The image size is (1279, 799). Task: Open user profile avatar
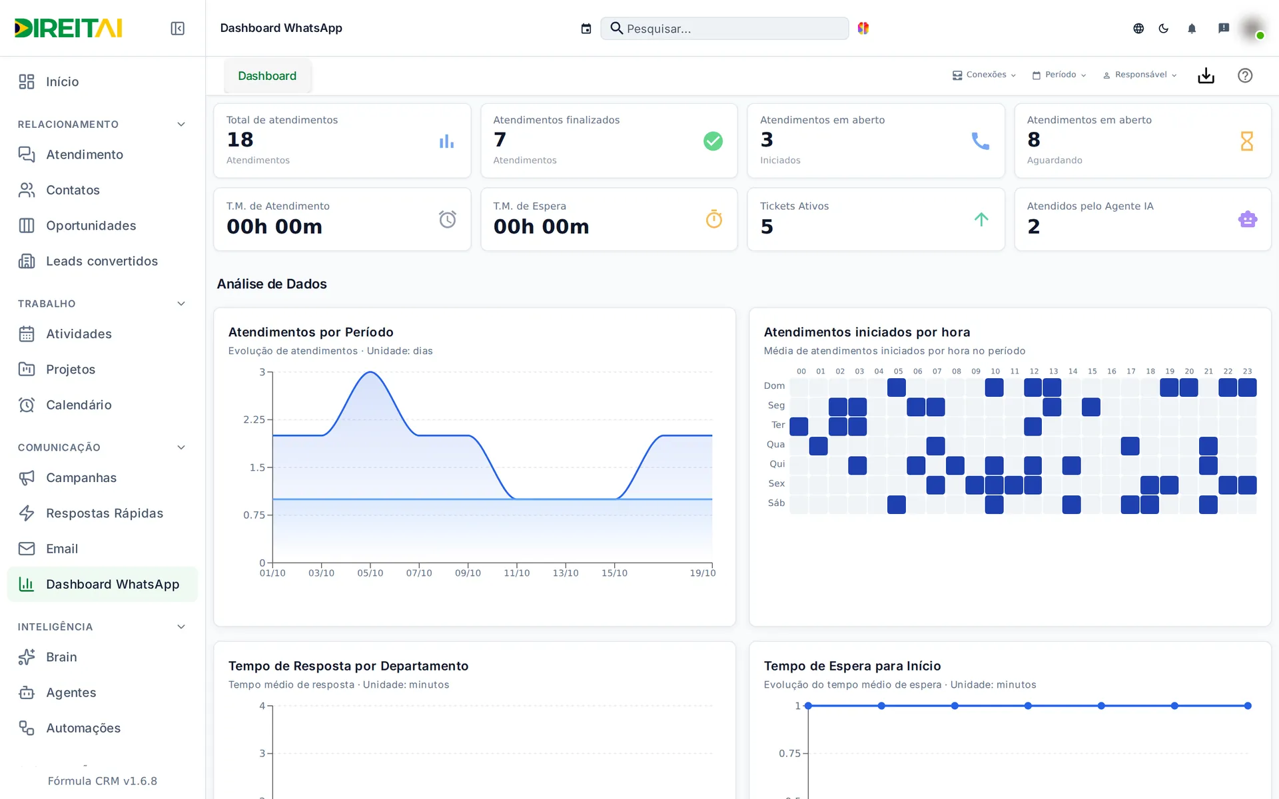[x=1252, y=28]
